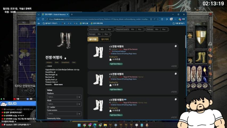Image resolution: width=227 pixels, height=128 pixels.
Task: Copy first listing via its copy icon
Action: (x=176, y=46)
